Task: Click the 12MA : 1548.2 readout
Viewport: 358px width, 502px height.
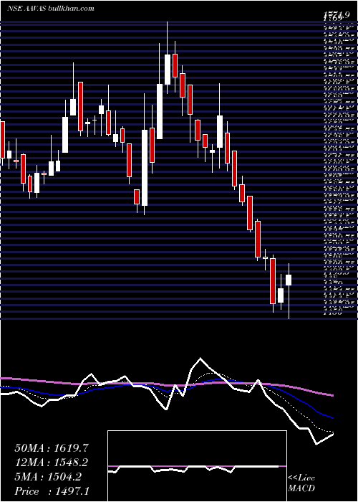Action: 51,463
